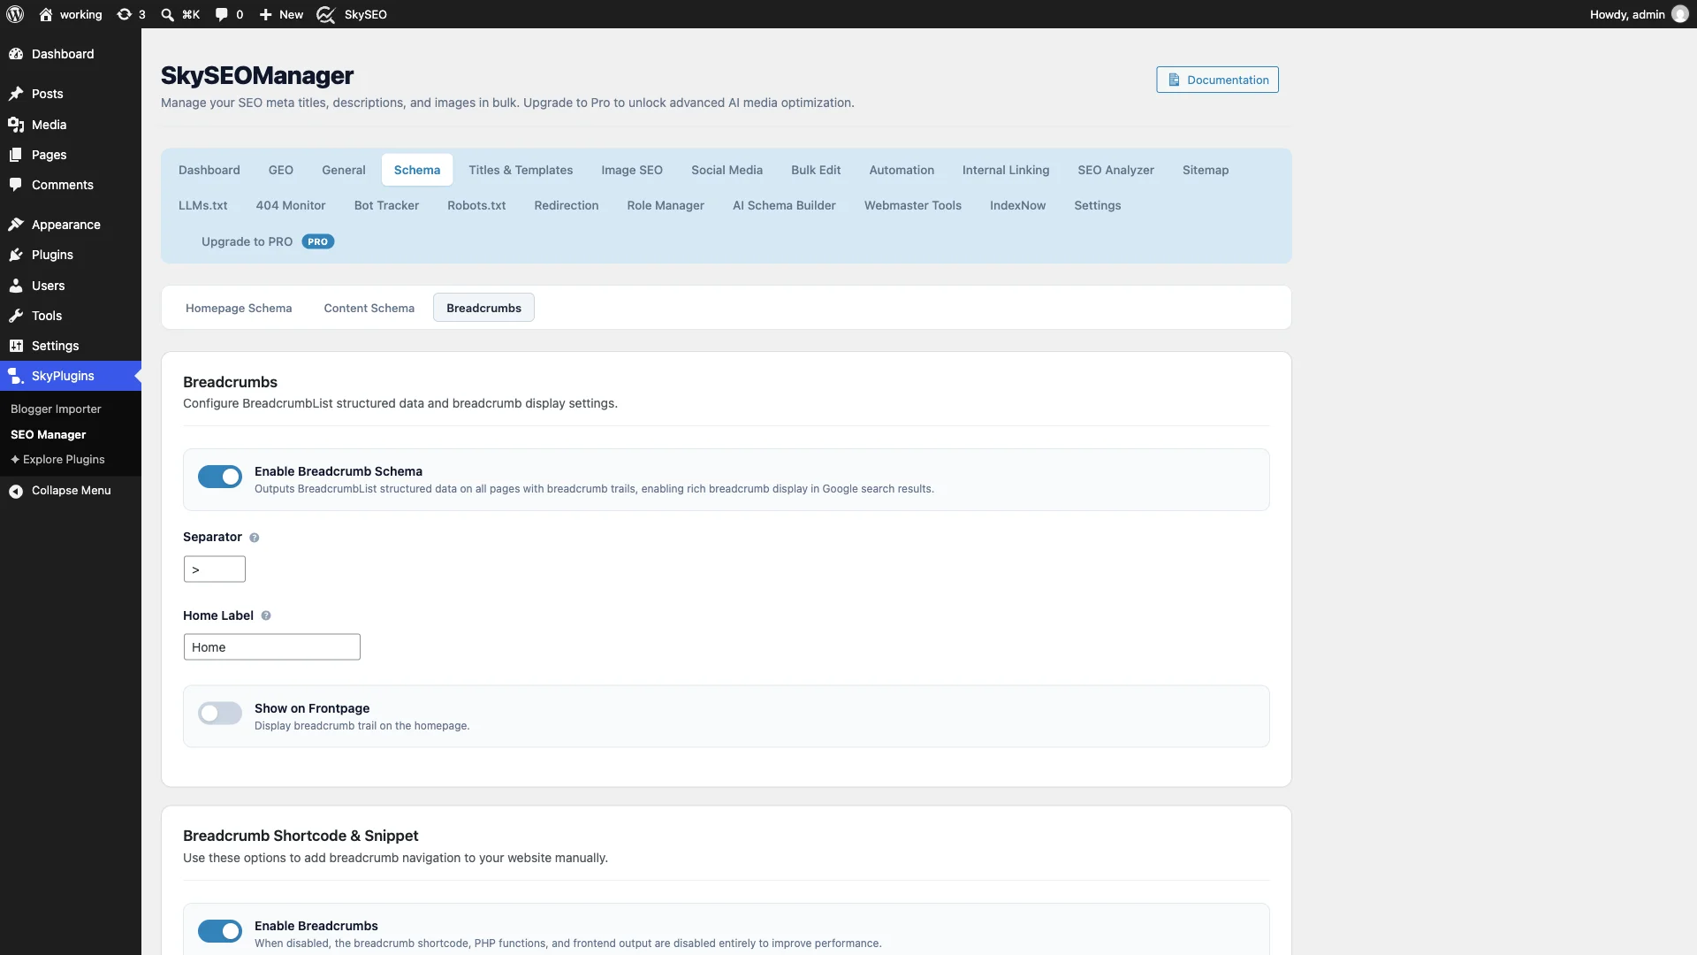This screenshot has width=1697, height=955.
Task: Click the Home Label input field
Action: click(x=272, y=647)
